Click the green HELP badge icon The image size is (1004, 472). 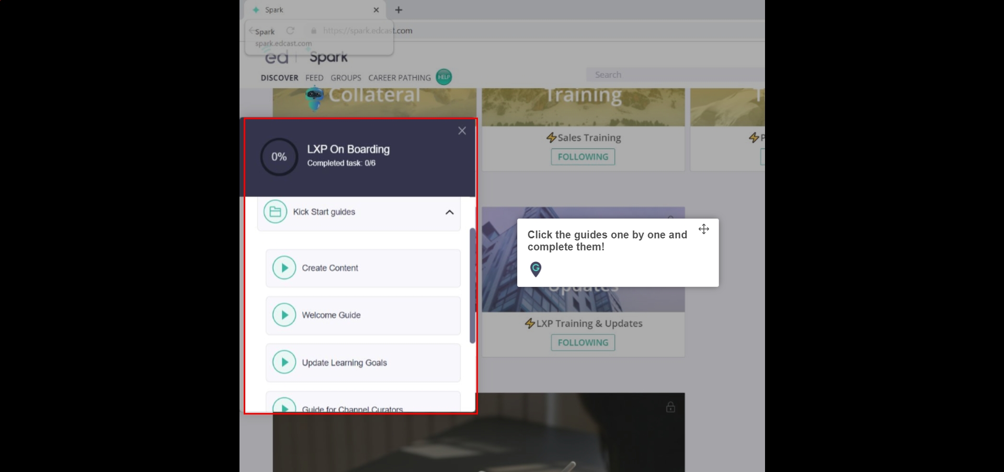click(x=444, y=77)
